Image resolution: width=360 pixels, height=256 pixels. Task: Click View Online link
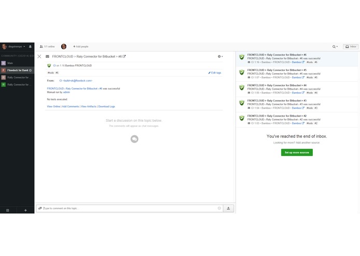click(x=53, y=107)
